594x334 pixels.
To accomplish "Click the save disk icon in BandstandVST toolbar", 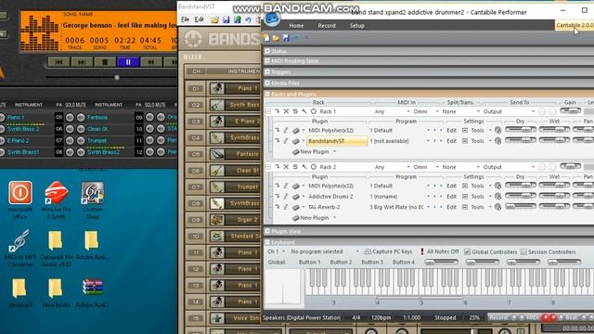I will pos(226,19).
